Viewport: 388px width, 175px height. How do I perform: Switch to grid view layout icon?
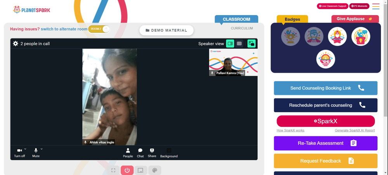point(239,44)
